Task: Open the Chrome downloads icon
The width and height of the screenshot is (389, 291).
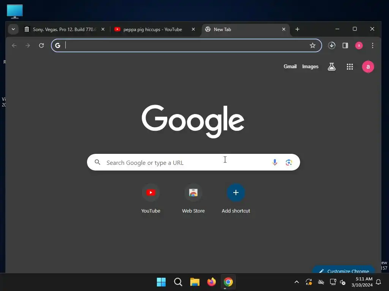Action: (x=331, y=45)
